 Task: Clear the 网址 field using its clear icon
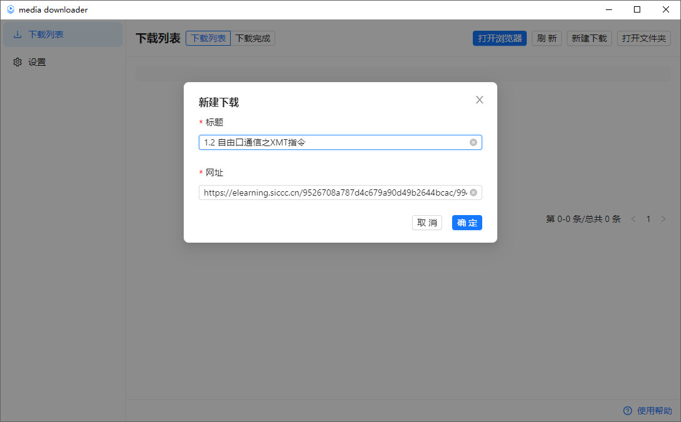473,193
